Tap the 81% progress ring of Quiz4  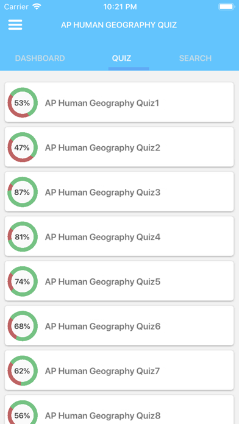[x=22, y=236]
